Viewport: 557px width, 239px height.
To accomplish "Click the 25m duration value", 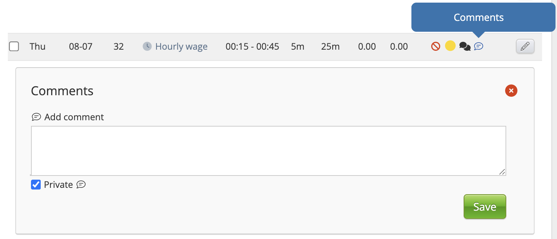I will (x=330, y=46).
